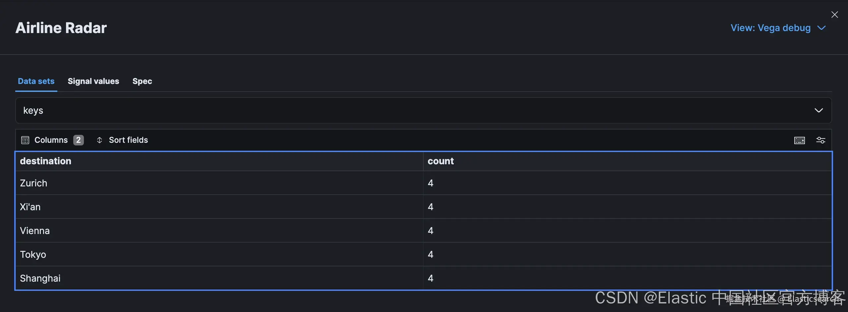Select the Zurich destination cell
The width and height of the screenshot is (848, 312).
[33, 183]
